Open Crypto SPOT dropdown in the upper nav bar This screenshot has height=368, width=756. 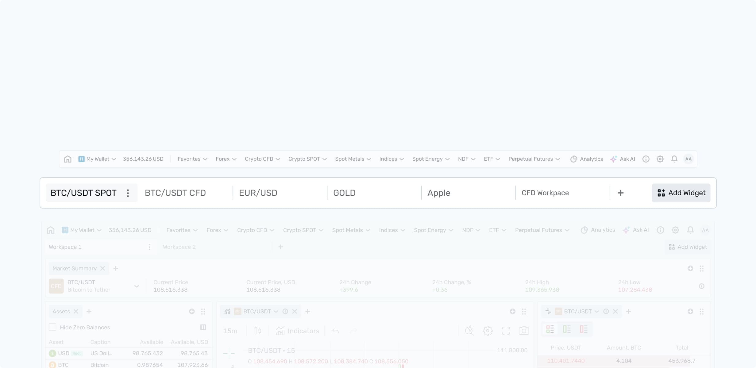coord(307,159)
